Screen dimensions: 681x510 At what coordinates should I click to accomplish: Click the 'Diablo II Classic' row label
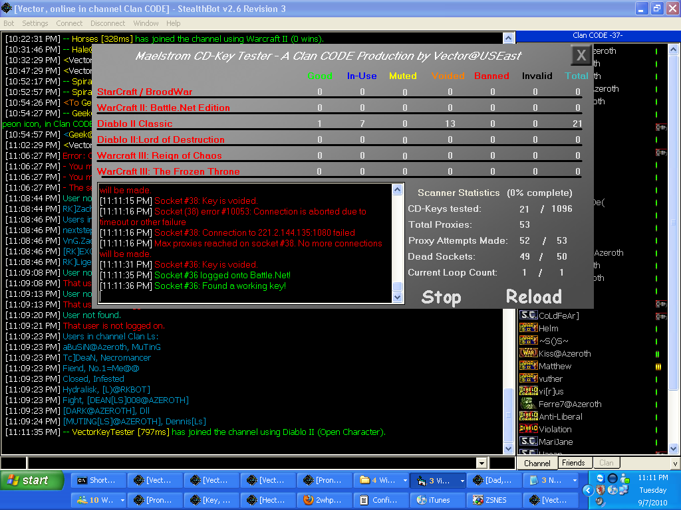[134, 124]
